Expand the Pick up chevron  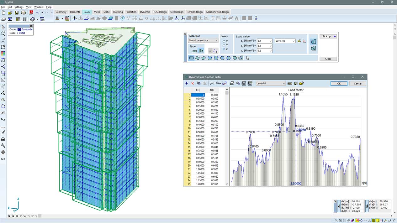point(335,36)
